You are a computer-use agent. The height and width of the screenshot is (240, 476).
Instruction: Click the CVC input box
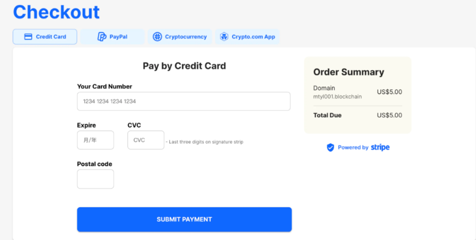pos(146,140)
